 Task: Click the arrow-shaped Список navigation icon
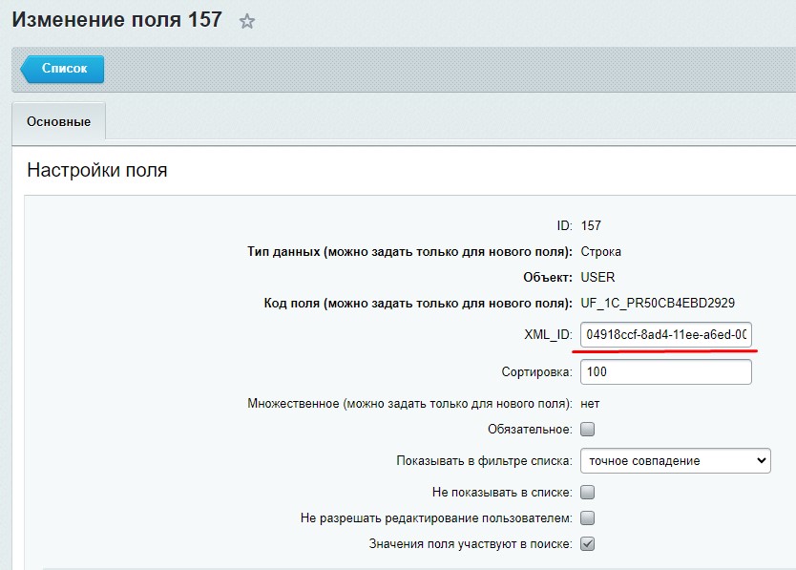click(29, 69)
